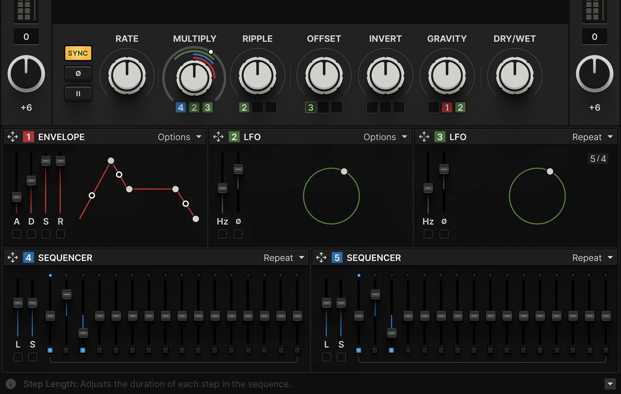Click the Hz slider in the 2 LFO panel
The image size is (621, 394).
(x=222, y=188)
